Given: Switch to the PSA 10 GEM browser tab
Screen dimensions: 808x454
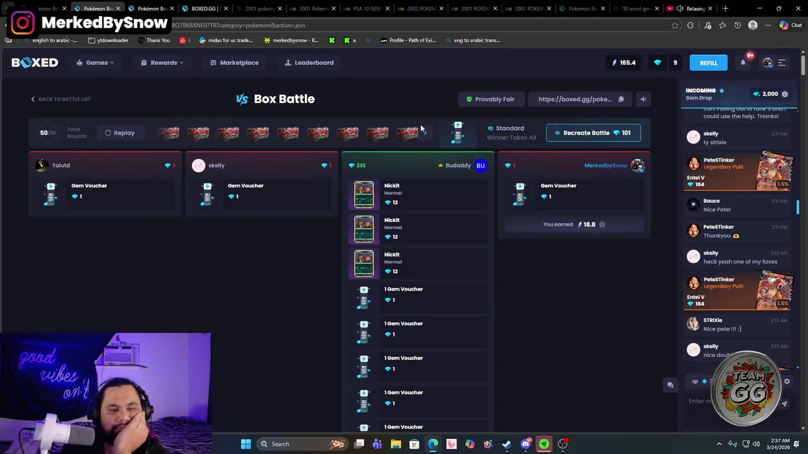Looking at the screenshot, I should click(366, 8).
